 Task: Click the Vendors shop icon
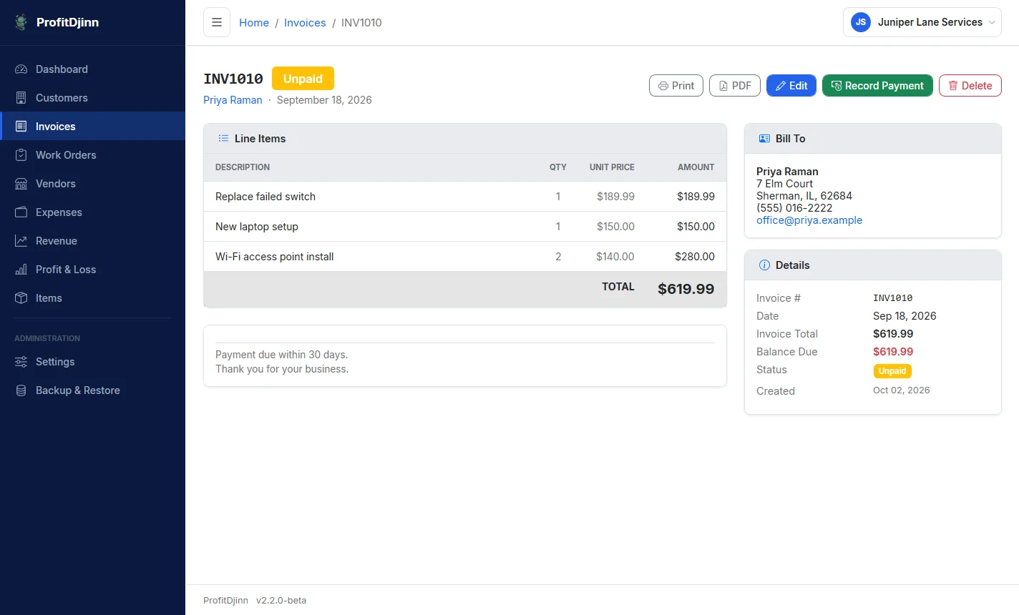tap(21, 184)
